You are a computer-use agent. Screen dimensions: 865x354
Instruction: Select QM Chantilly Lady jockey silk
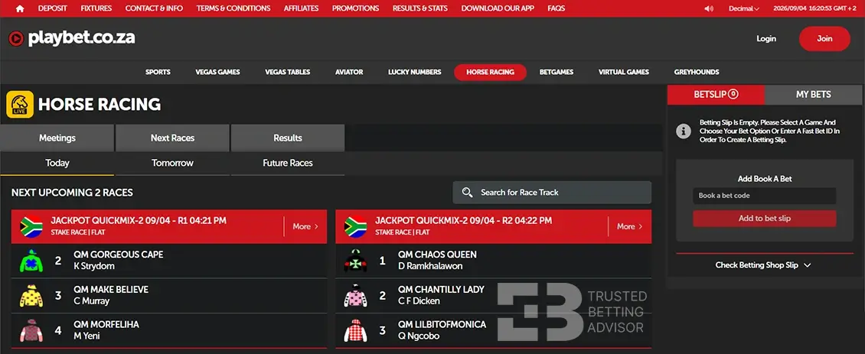click(356, 296)
